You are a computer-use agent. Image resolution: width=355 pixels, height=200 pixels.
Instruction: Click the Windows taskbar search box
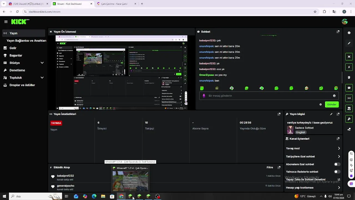click(x=35, y=196)
